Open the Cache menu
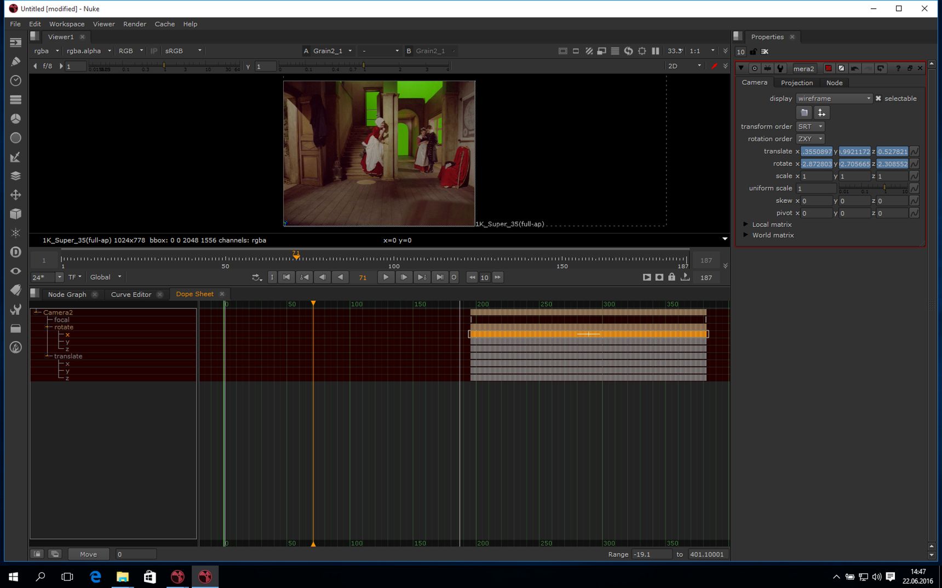 pos(164,24)
